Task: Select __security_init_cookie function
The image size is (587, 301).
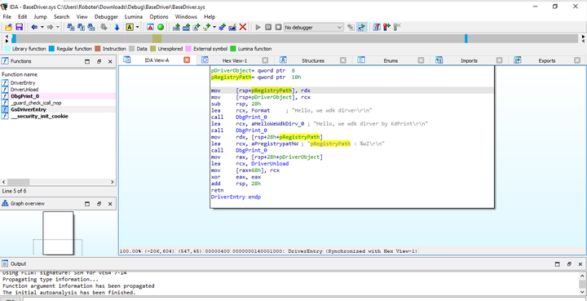Action: point(39,117)
